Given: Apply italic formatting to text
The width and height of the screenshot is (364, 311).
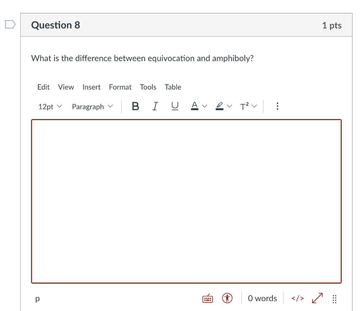Looking at the screenshot, I should [155, 106].
